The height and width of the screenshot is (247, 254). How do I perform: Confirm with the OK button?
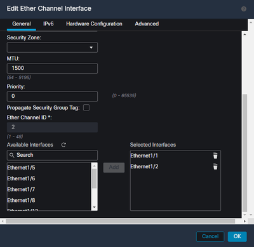(237, 236)
